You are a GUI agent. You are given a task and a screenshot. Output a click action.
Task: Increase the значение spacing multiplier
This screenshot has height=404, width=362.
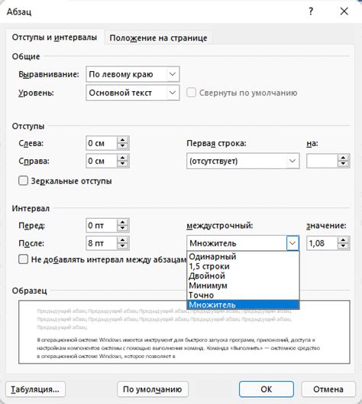point(343,240)
